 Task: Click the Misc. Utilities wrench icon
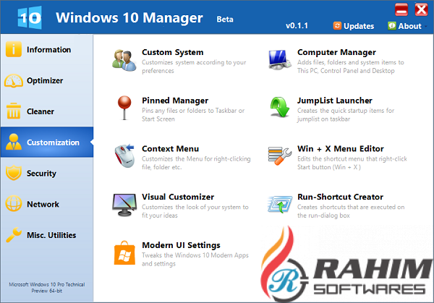pyautogui.click(x=13, y=234)
